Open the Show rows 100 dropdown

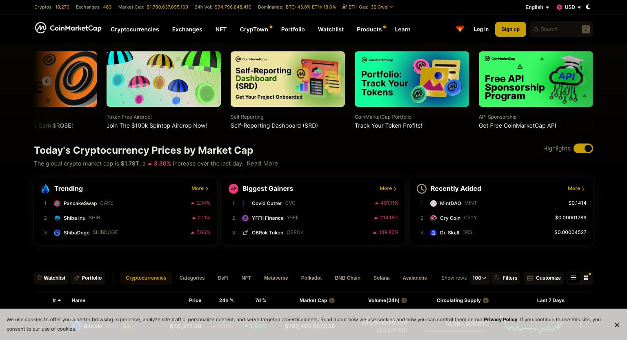click(x=480, y=278)
